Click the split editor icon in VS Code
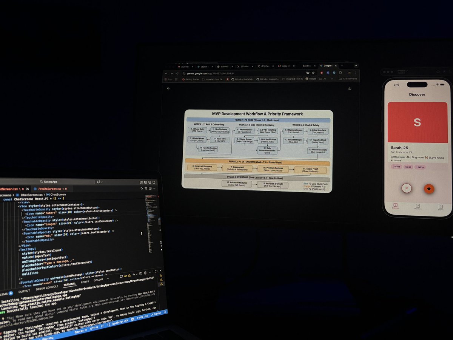This screenshot has width=453, height=340. tap(150, 188)
